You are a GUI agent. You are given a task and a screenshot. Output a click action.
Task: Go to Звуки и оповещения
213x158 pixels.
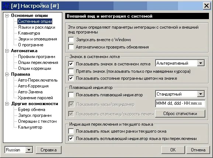click(38, 39)
